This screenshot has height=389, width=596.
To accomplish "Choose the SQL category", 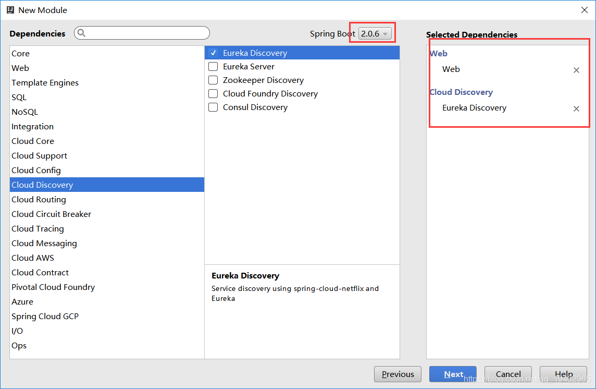I will pyautogui.click(x=107, y=98).
